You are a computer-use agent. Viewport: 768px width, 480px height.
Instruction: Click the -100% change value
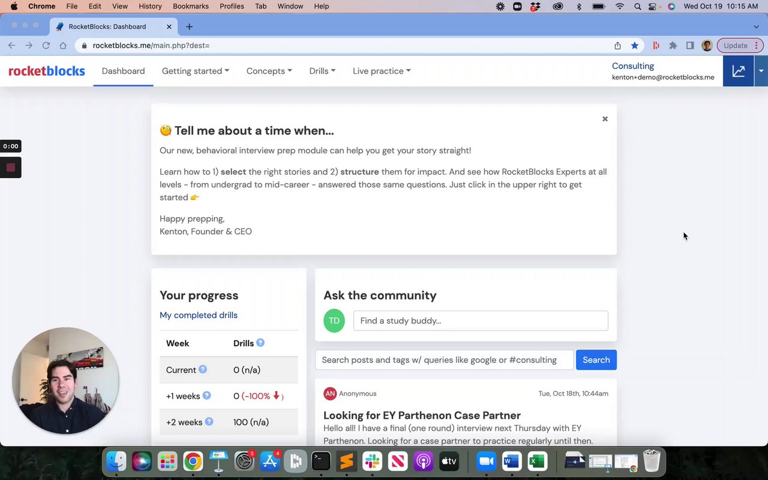tap(263, 396)
